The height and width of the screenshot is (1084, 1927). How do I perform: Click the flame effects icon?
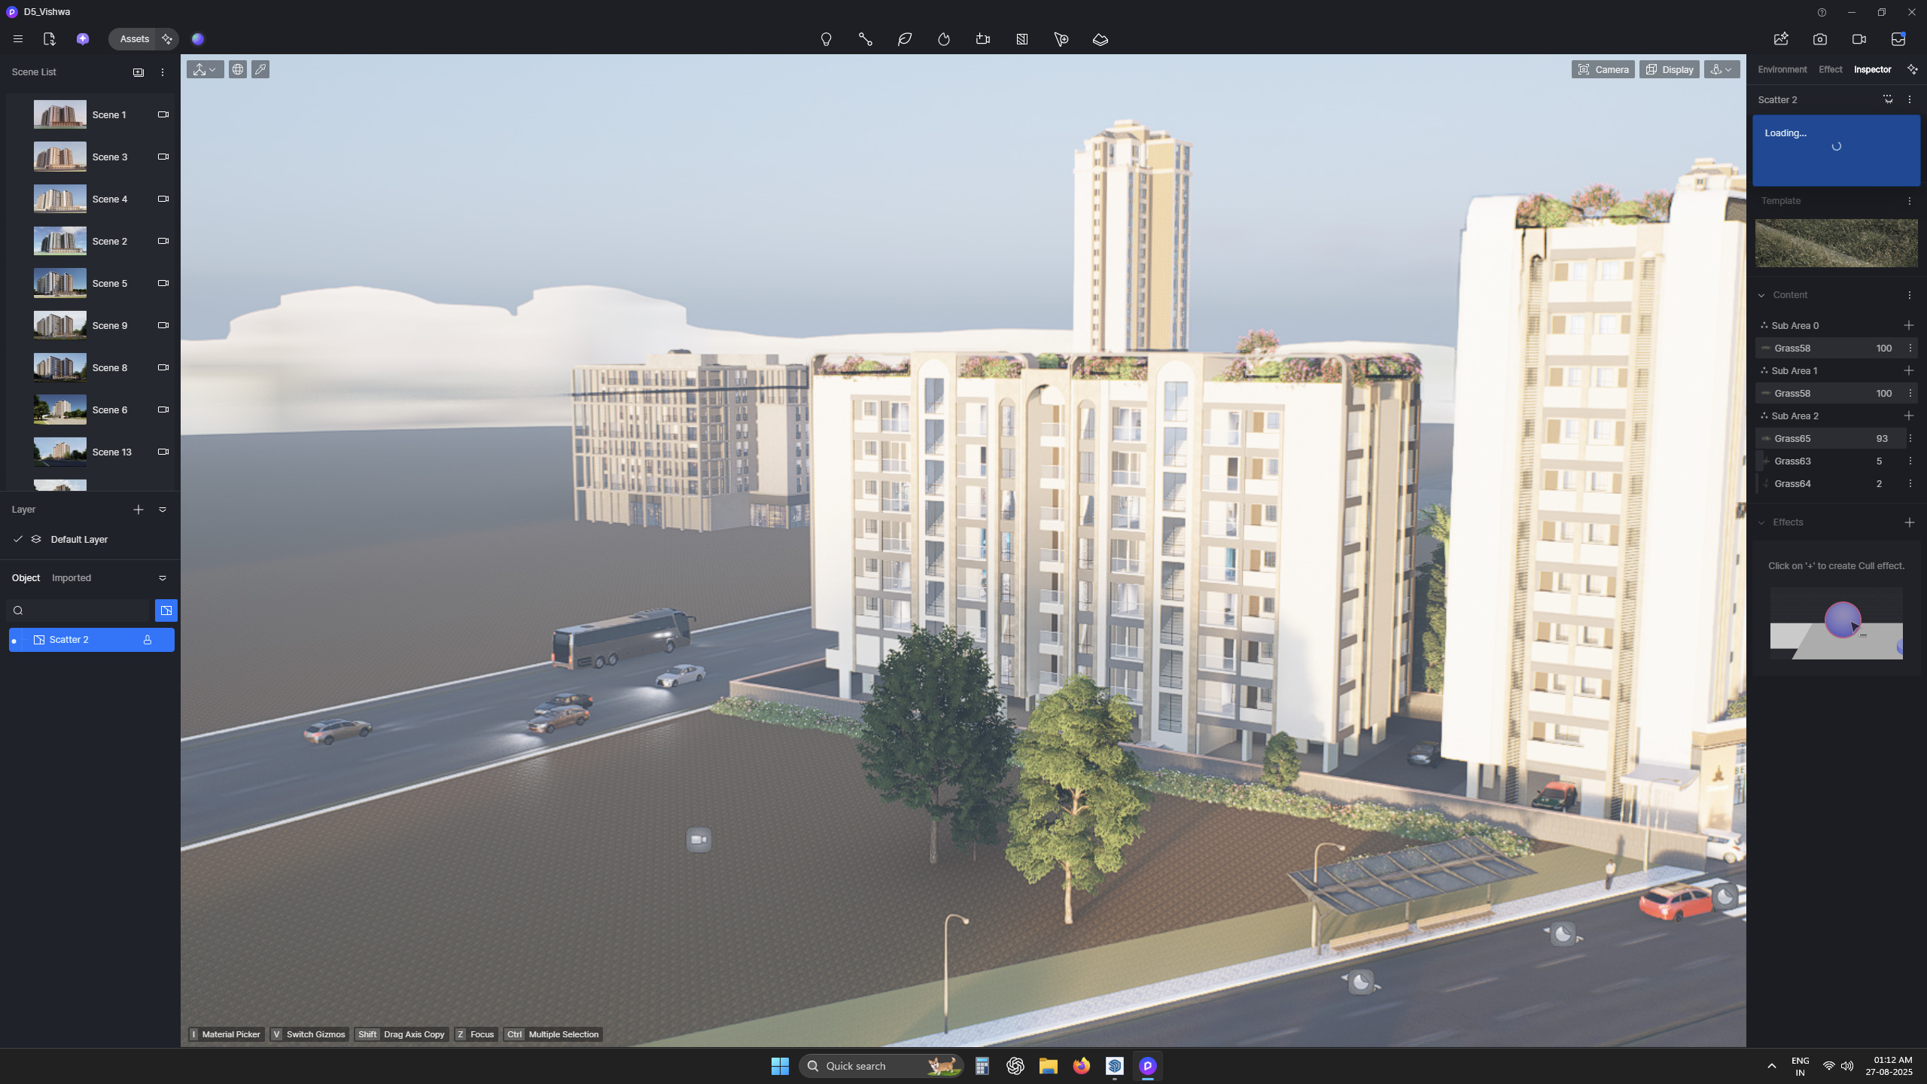click(943, 39)
